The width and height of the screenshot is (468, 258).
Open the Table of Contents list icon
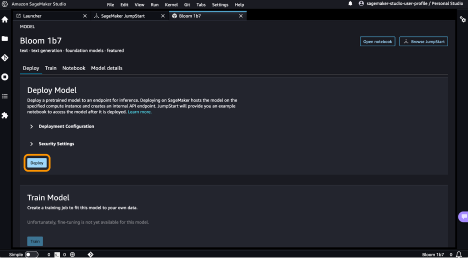[5, 96]
